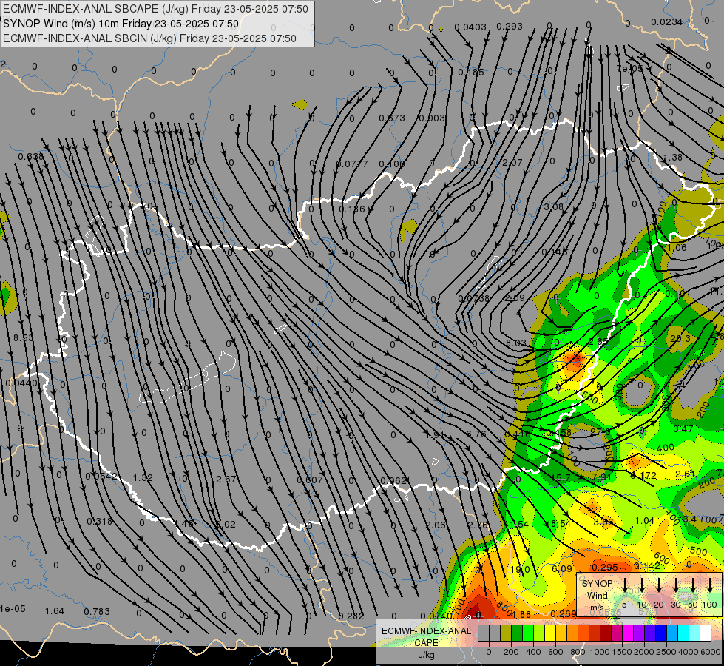Click the map value 0.0234
Screen dimensions: 724x666
point(667,21)
